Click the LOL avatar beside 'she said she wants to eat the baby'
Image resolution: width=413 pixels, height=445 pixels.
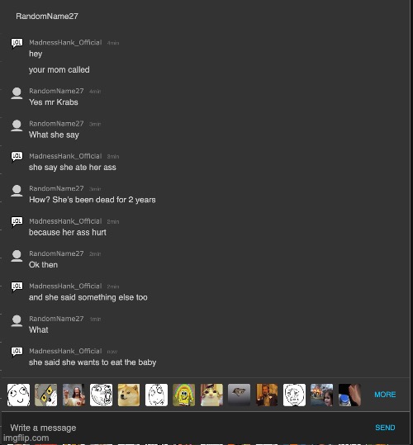17,352
